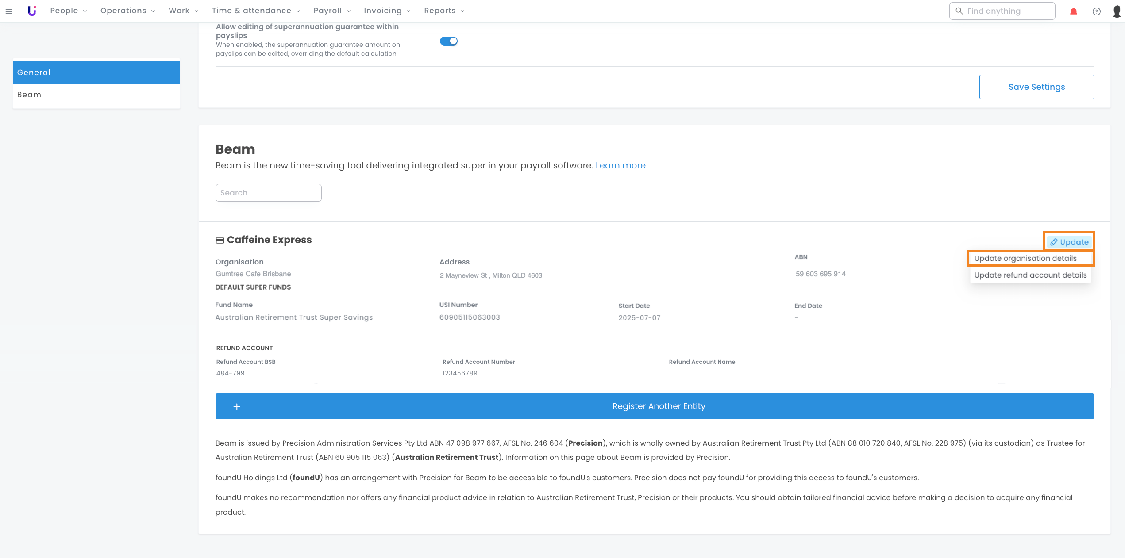Screen dimensions: 1125x558
Task: Open the Update dropdown for Caffeine Express
Action: click(x=1069, y=242)
